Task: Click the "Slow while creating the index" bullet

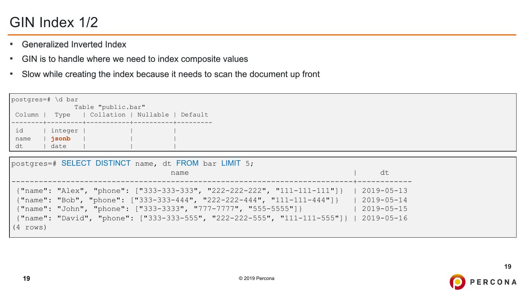Action: pyautogui.click(x=171, y=74)
